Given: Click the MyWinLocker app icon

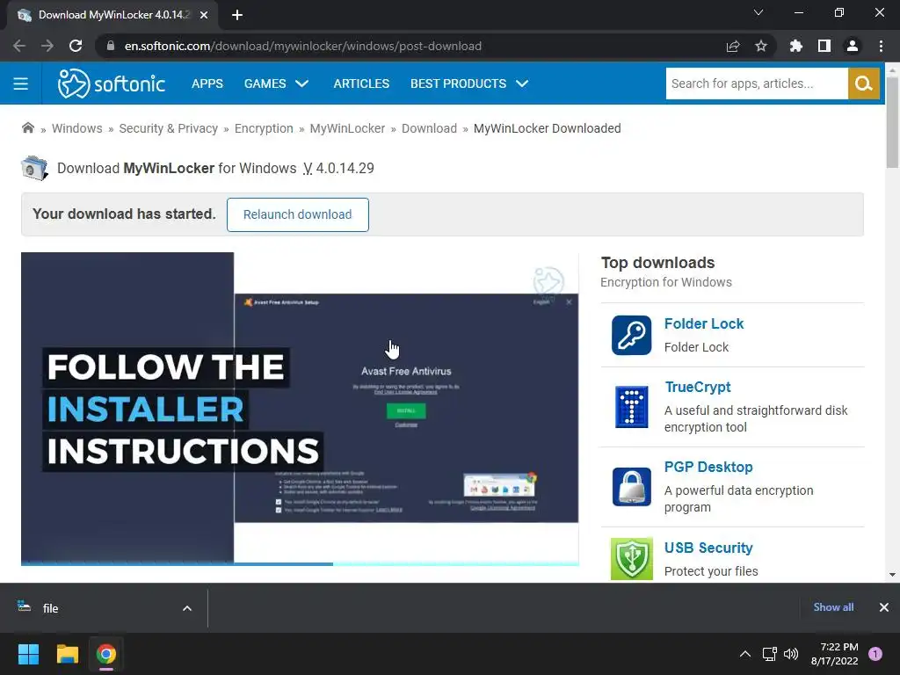Looking at the screenshot, I should tap(34, 168).
